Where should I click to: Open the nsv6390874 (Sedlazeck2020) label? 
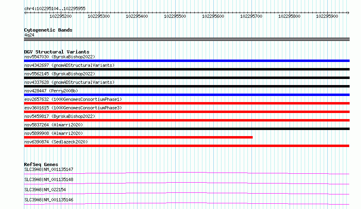click(x=56, y=142)
